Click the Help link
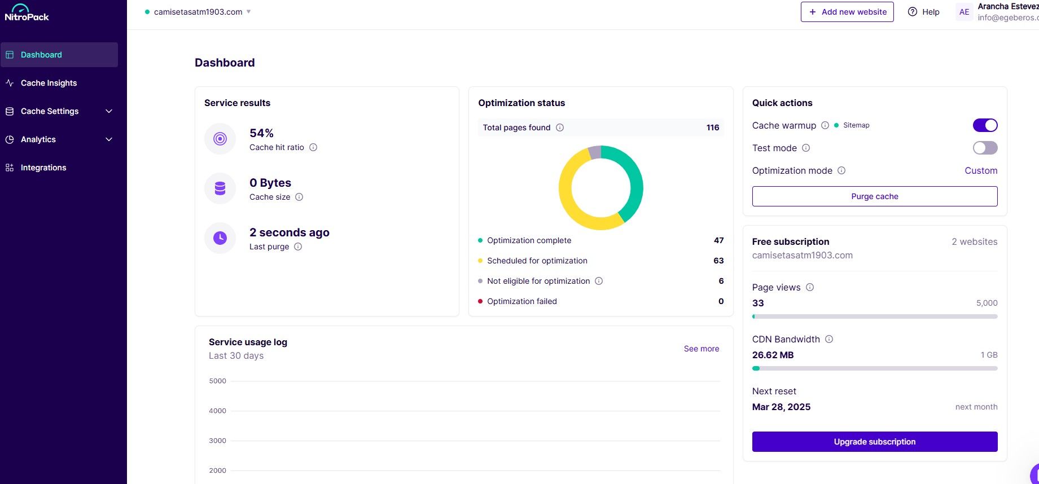The width and height of the screenshot is (1039, 484). 923,12
